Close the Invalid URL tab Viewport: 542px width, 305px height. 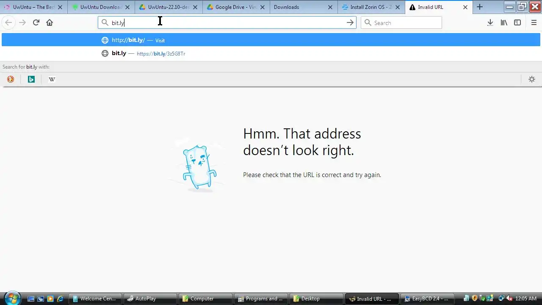[x=465, y=7]
